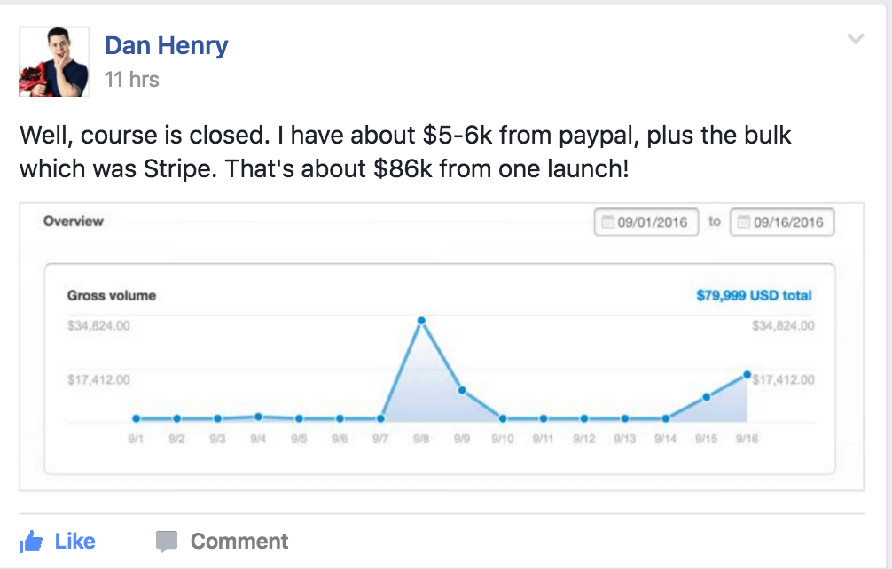Click the Gross volume chart title
Screen dimensions: 892x569
(x=112, y=296)
